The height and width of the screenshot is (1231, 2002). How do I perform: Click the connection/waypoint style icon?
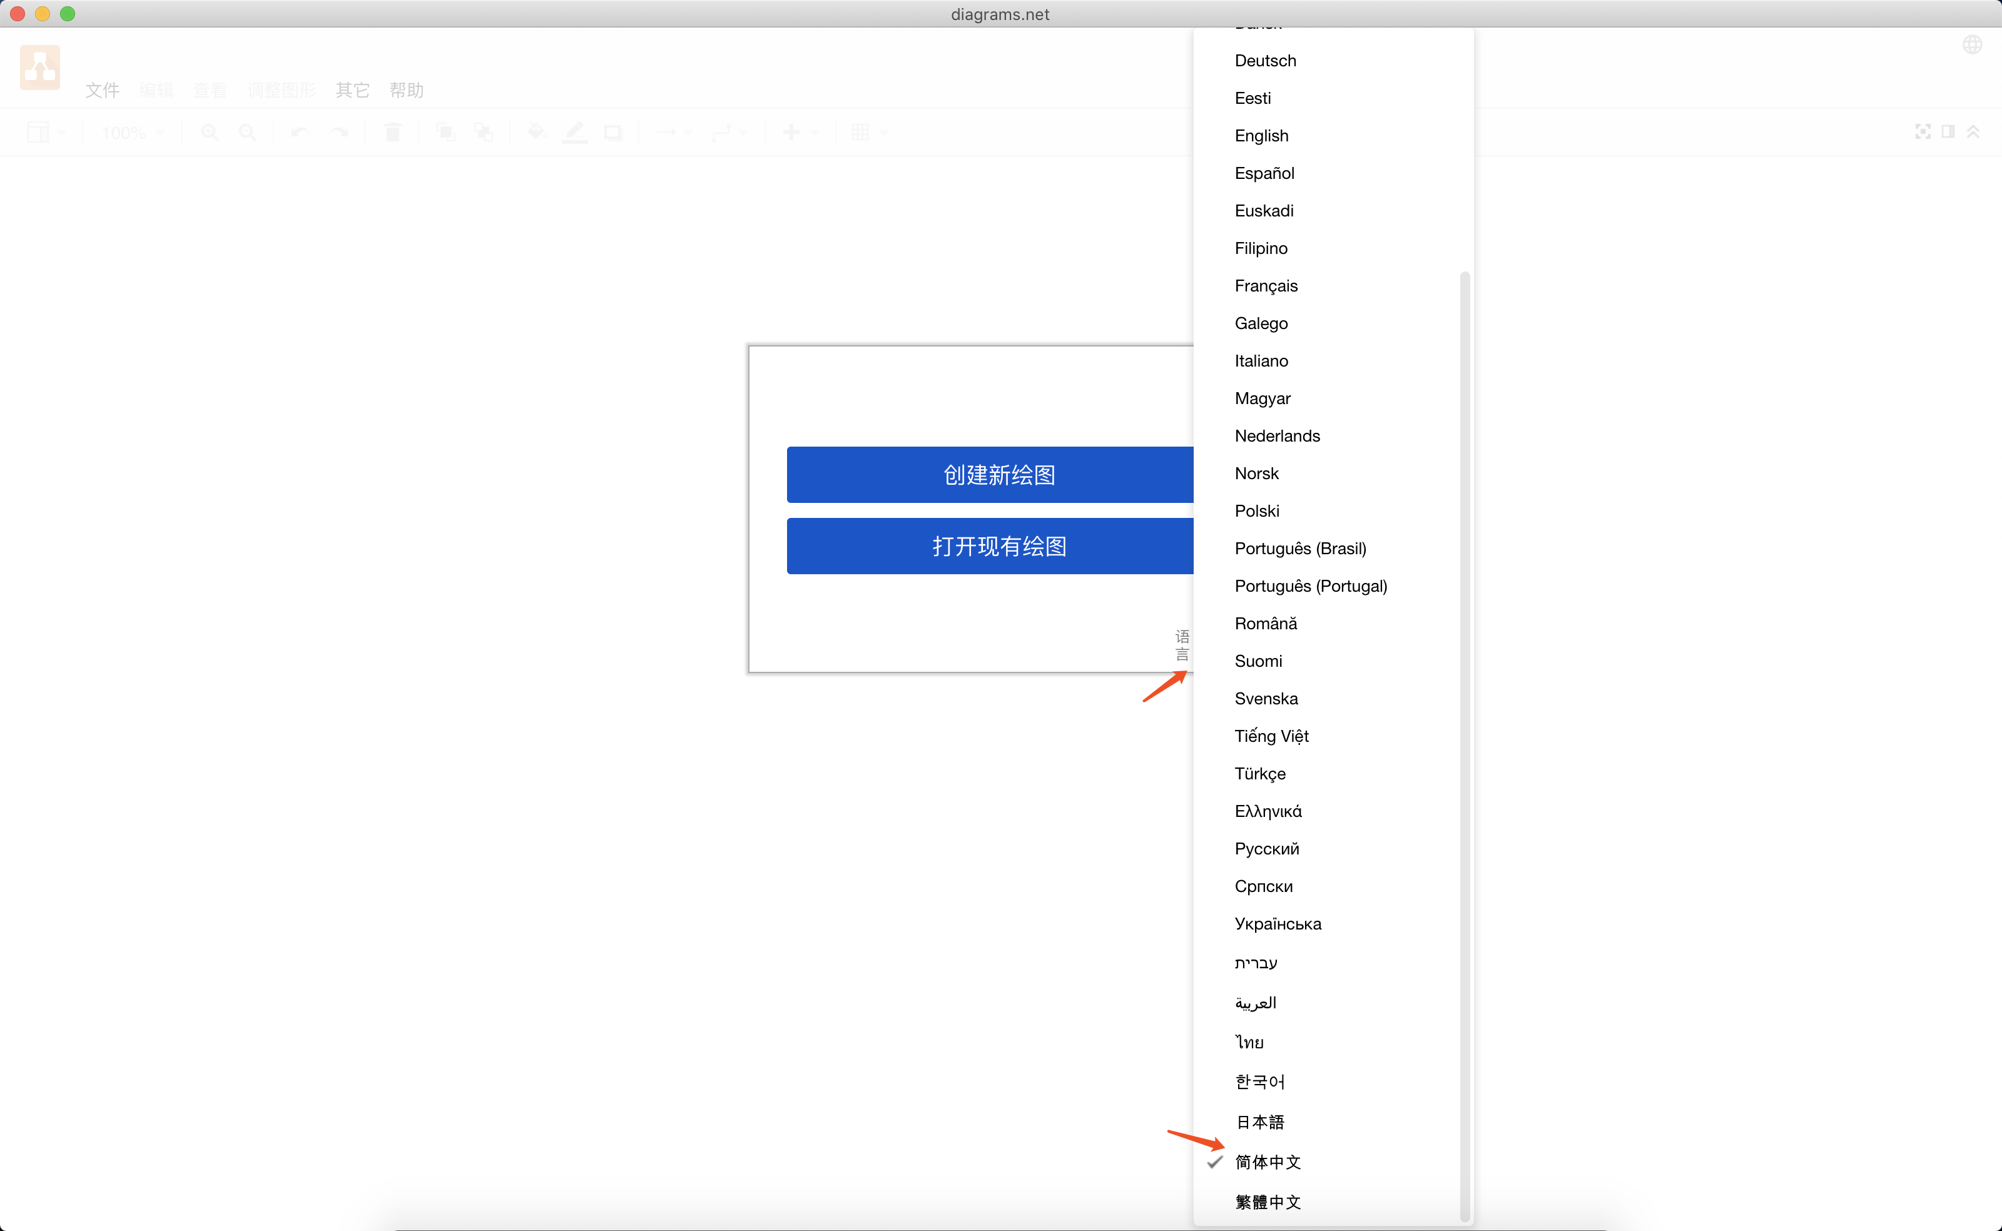click(x=722, y=131)
